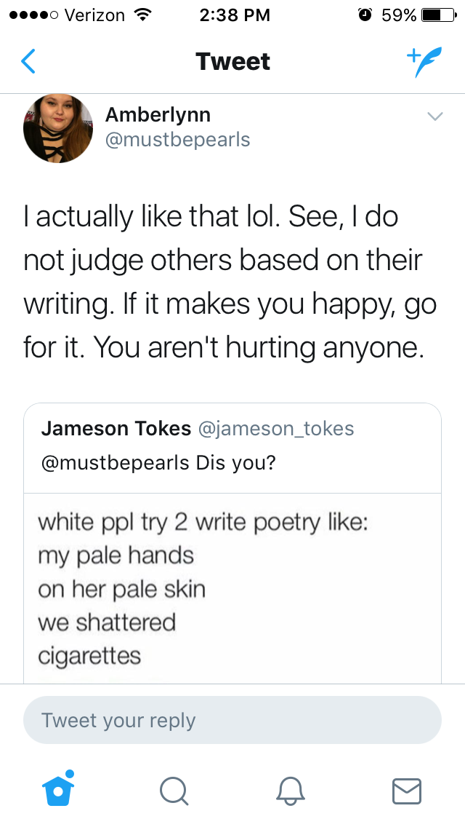This screenshot has width=465, height=827.
Task: Open the quoted poetry image
Action: point(232,588)
